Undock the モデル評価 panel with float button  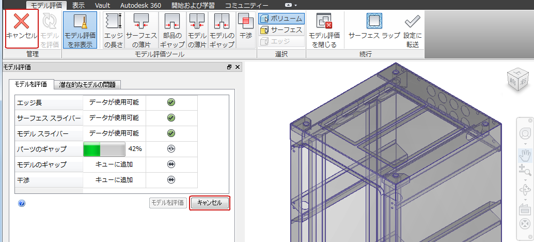click(x=229, y=67)
